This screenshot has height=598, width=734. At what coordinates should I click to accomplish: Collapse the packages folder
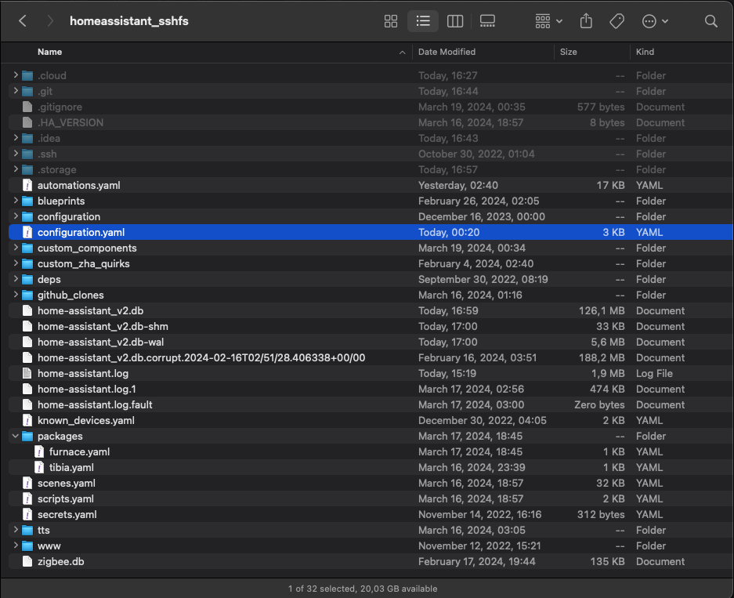tap(15, 436)
